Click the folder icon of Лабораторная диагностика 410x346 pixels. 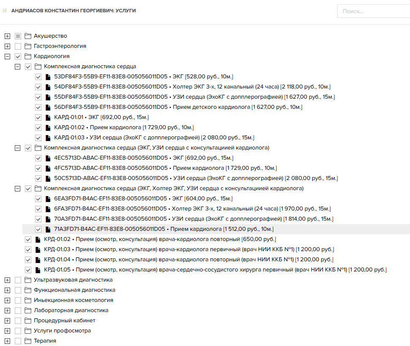point(28,310)
